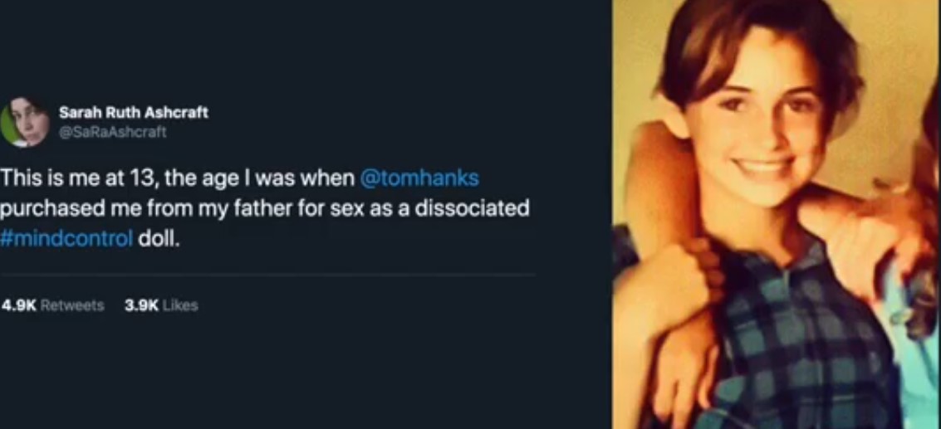Click the word 'doll.' ending the tweet
941x429 pixels.
tap(159, 238)
